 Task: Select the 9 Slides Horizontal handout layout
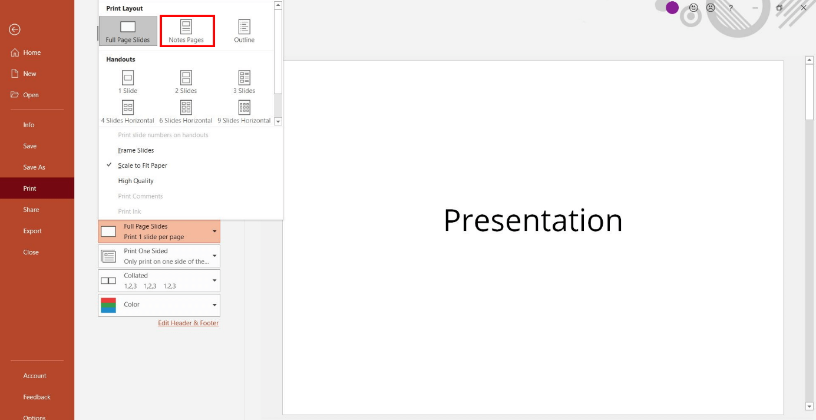point(244,111)
